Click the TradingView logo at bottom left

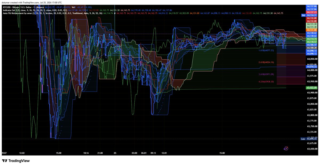click(16, 161)
